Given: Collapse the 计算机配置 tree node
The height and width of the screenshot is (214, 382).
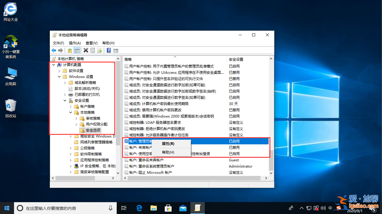Looking at the screenshot, I should pyautogui.click(x=54, y=65).
